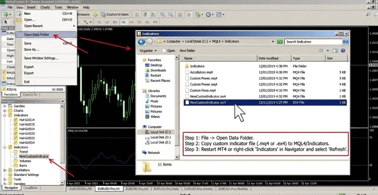Image resolution: width=378 pixels, height=195 pixels.
Task: Toggle Chart Shift button
Action: pyautogui.click(x=189, y=14)
